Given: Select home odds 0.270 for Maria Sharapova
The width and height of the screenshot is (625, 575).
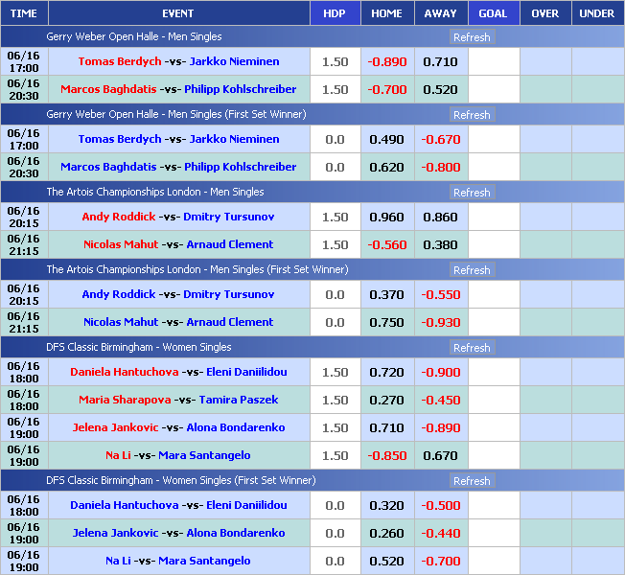Looking at the screenshot, I should (x=387, y=400).
